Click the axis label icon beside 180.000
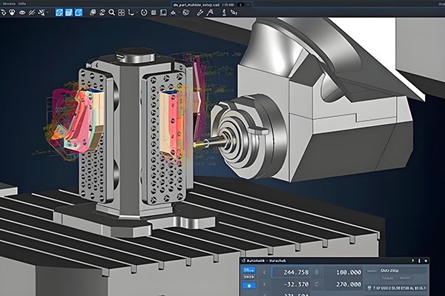 pos(317,272)
